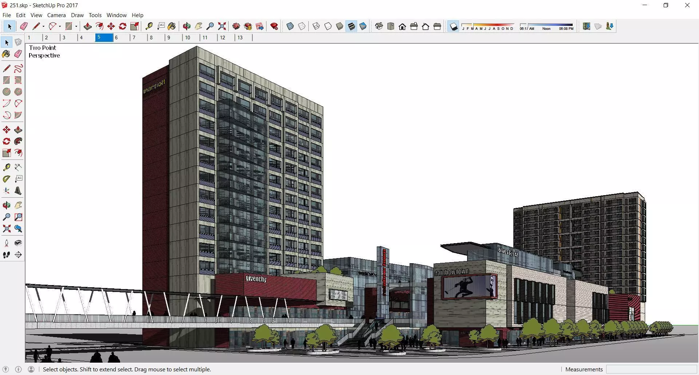This screenshot has width=699, height=375.
Task: Click the Add Location map icon
Action: tap(587, 26)
